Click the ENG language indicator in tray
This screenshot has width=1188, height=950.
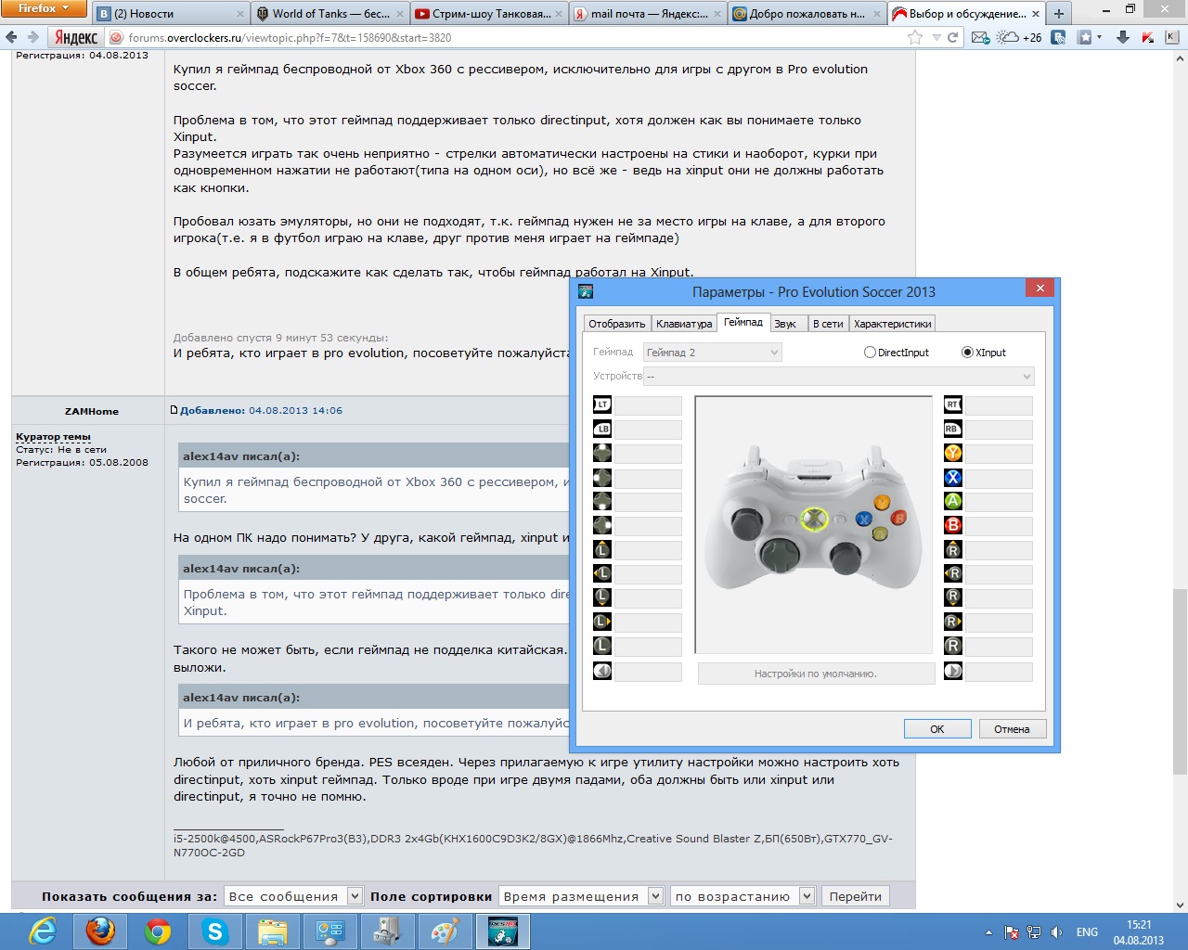(1087, 931)
